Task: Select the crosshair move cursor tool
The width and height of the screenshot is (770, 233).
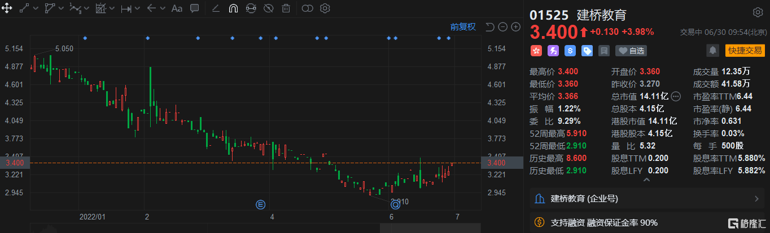Action: (7, 8)
